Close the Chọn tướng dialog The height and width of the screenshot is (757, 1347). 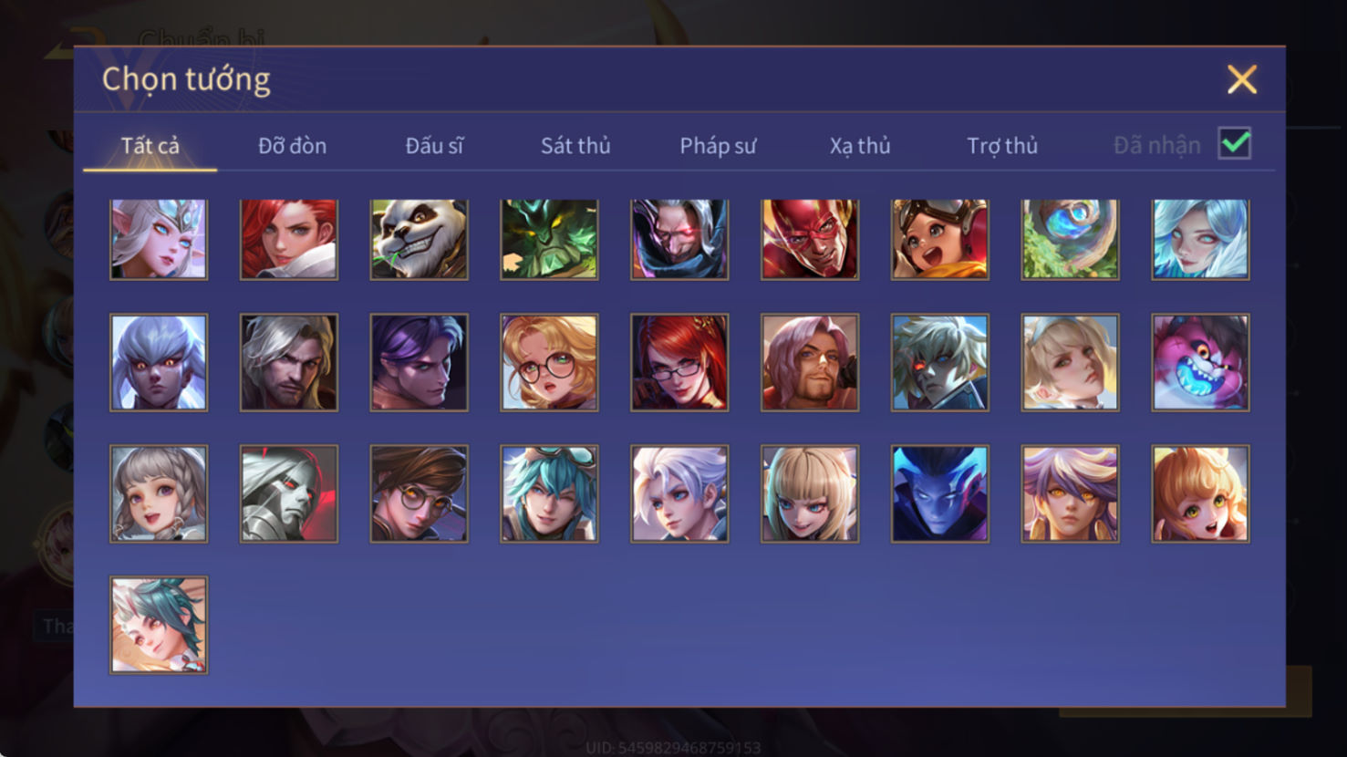pyautogui.click(x=1241, y=79)
